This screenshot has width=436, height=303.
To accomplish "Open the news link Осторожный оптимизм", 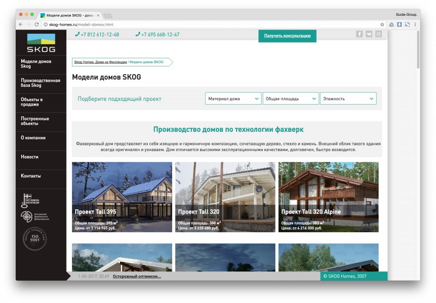I will pos(137,276).
